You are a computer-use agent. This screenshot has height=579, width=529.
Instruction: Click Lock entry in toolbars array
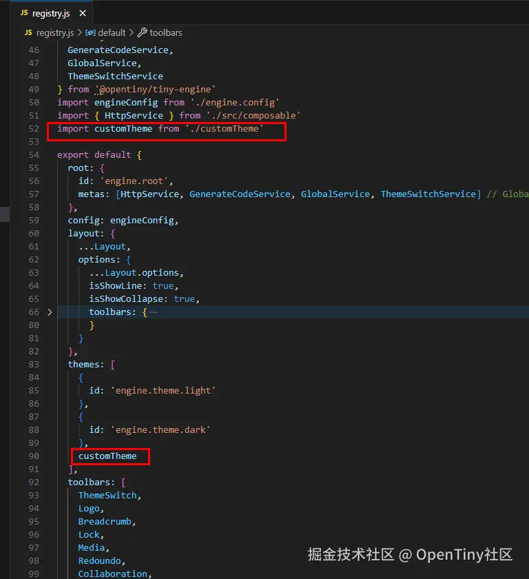[x=89, y=535]
